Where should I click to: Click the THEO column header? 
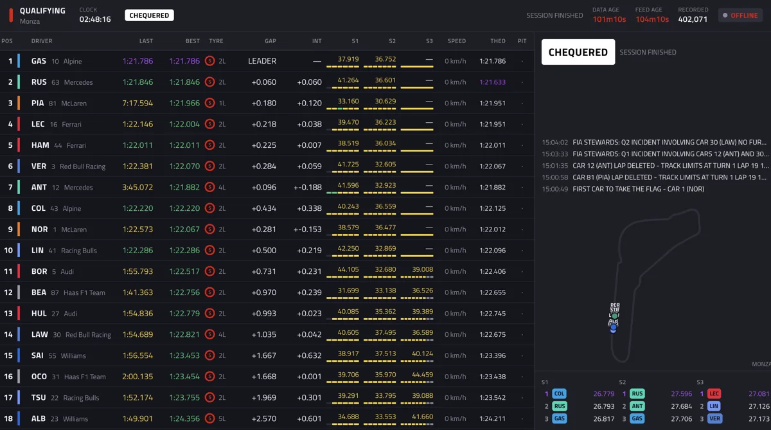coord(498,41)
